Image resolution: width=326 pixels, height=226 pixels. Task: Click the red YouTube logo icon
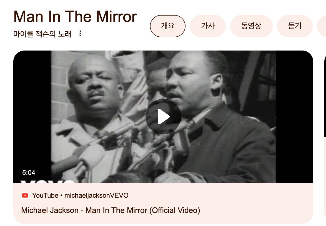25,195
